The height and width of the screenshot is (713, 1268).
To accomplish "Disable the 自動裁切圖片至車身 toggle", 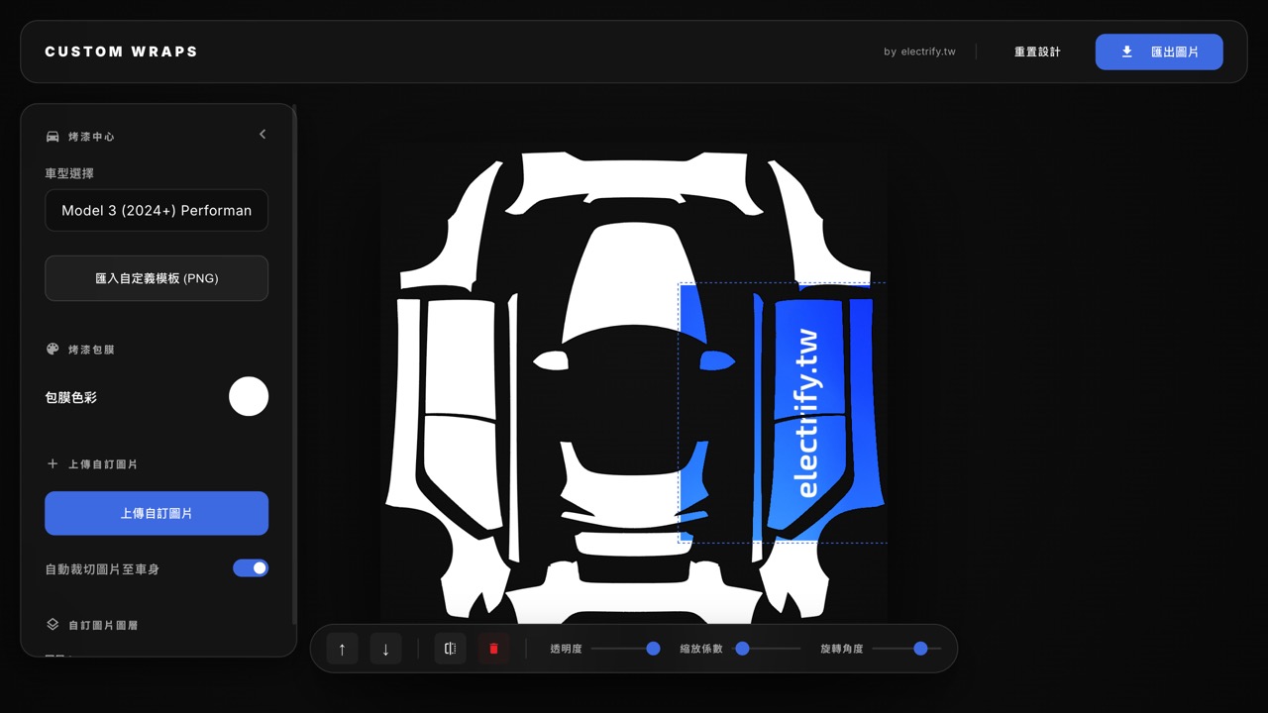I will click(x=251, y=568).
